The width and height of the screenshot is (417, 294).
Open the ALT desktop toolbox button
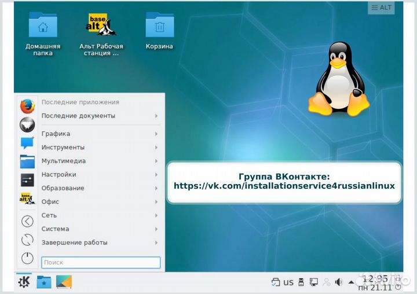point(381,8)
